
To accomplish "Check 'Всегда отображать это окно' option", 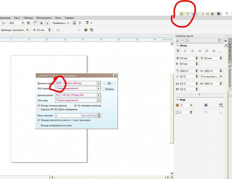I will [39, 126].
